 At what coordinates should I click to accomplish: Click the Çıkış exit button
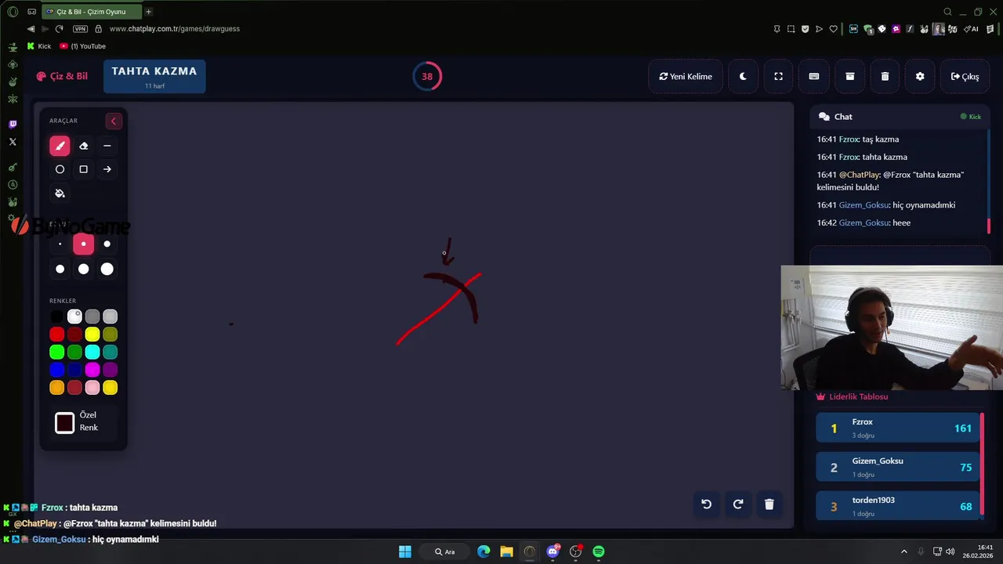tap(965, 77)
